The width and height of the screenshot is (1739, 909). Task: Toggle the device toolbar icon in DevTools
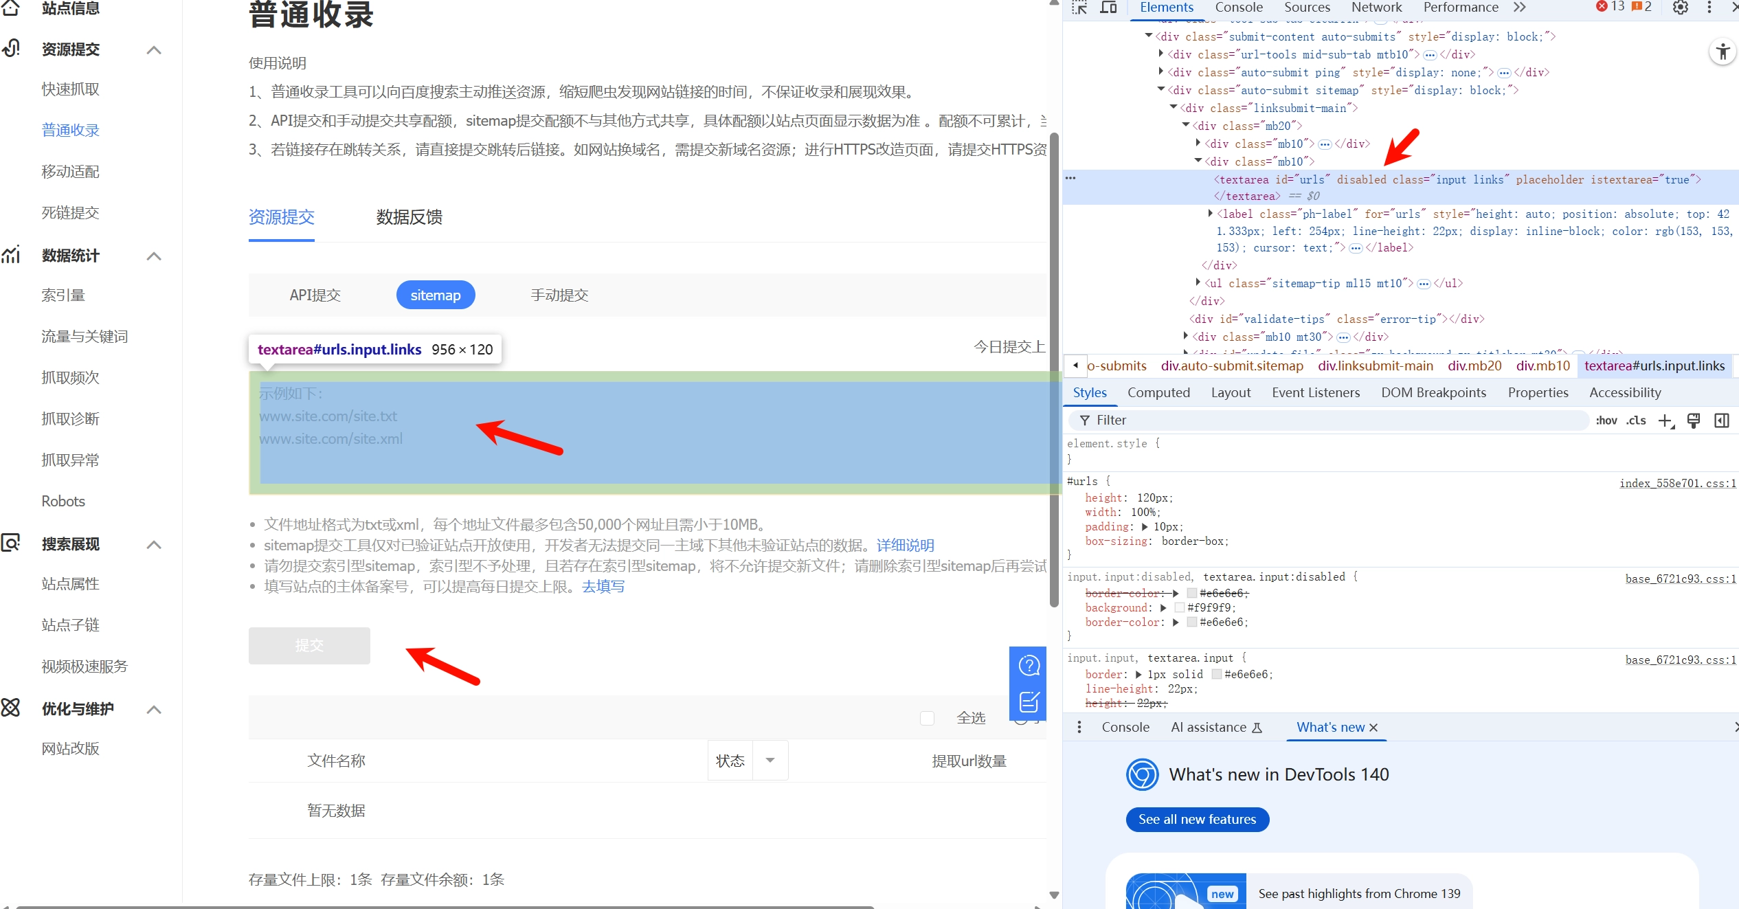[x=1108, y=8]
